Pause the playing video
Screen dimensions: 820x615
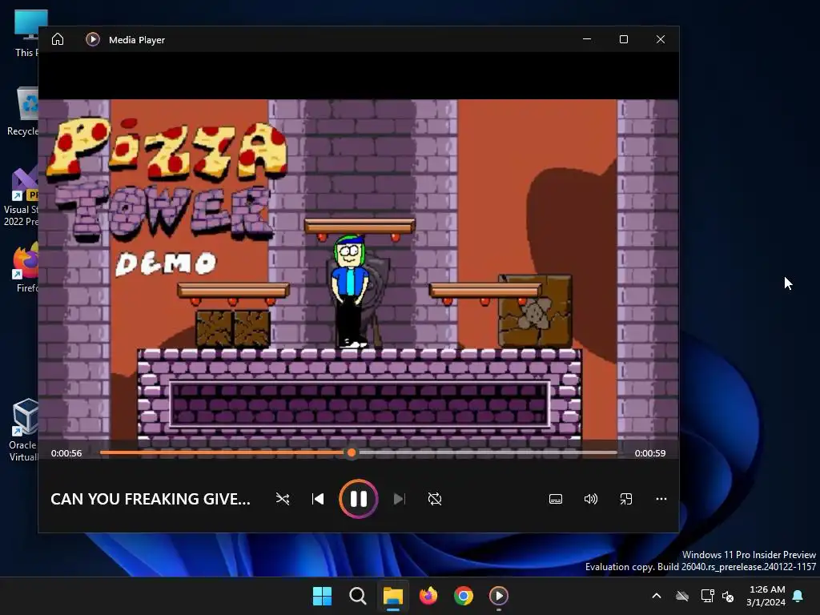coord(358,499)
